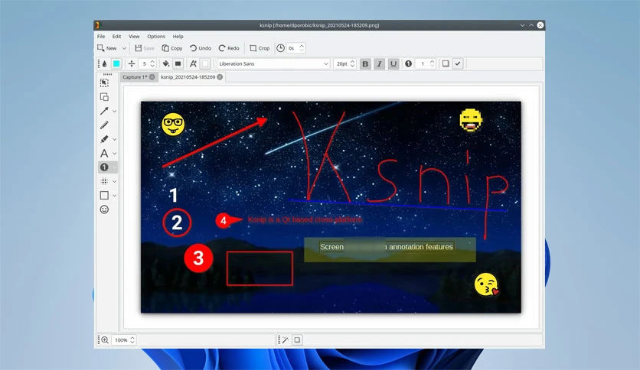Close the ksnip_20210524-185209 tab

[x=220, y=77]
